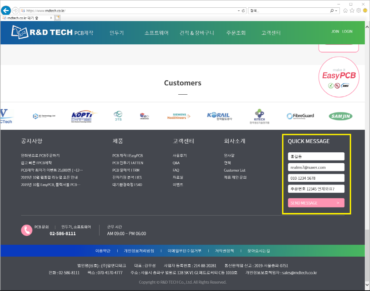Open product link 대기환경측정 I S4D

pos(127,185)
